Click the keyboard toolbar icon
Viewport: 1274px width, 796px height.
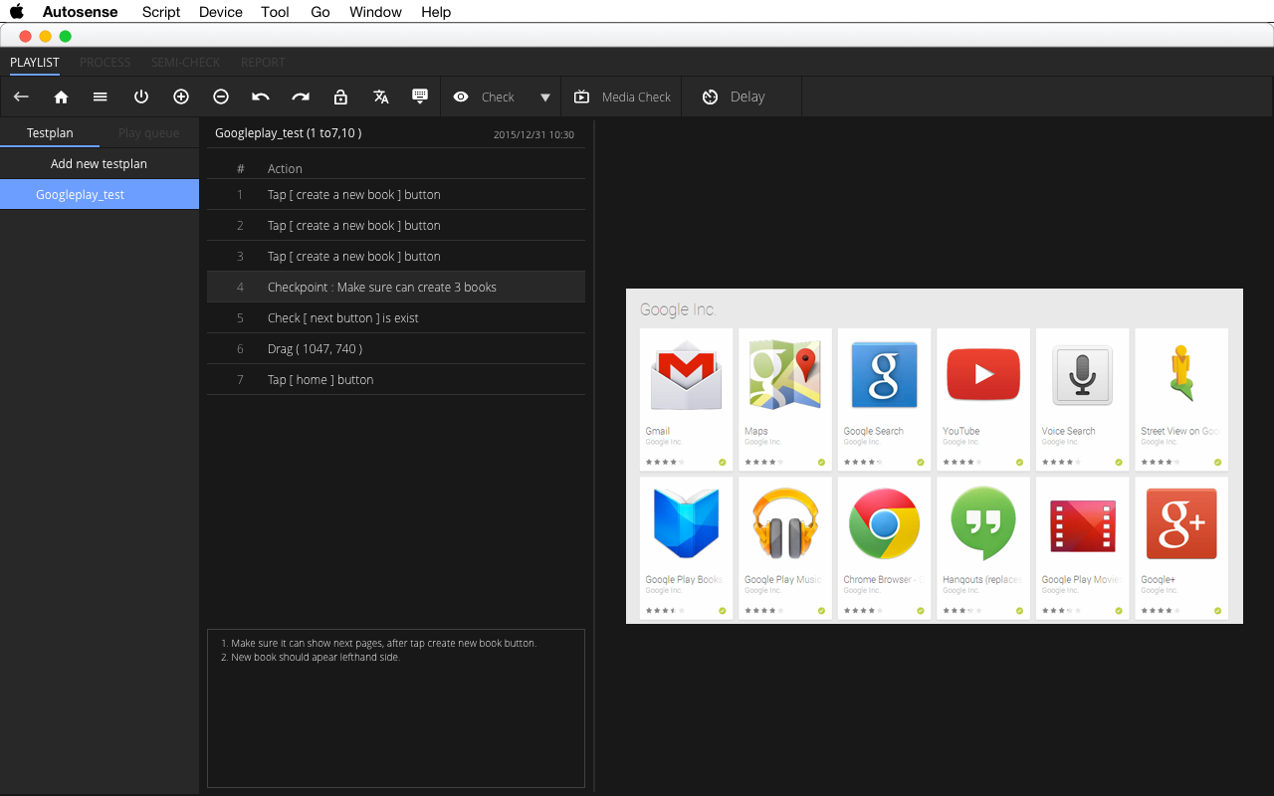tap(420, 97)
